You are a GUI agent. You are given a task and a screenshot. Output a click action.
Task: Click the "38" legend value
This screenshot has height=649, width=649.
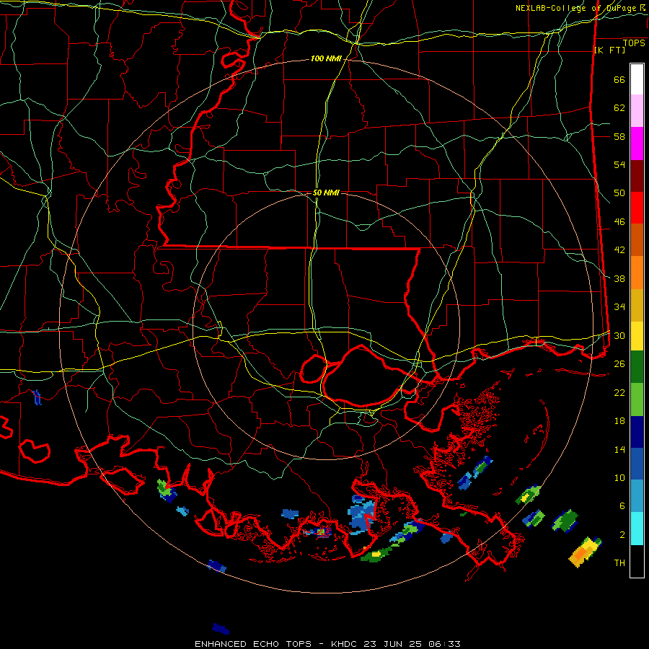619,278
